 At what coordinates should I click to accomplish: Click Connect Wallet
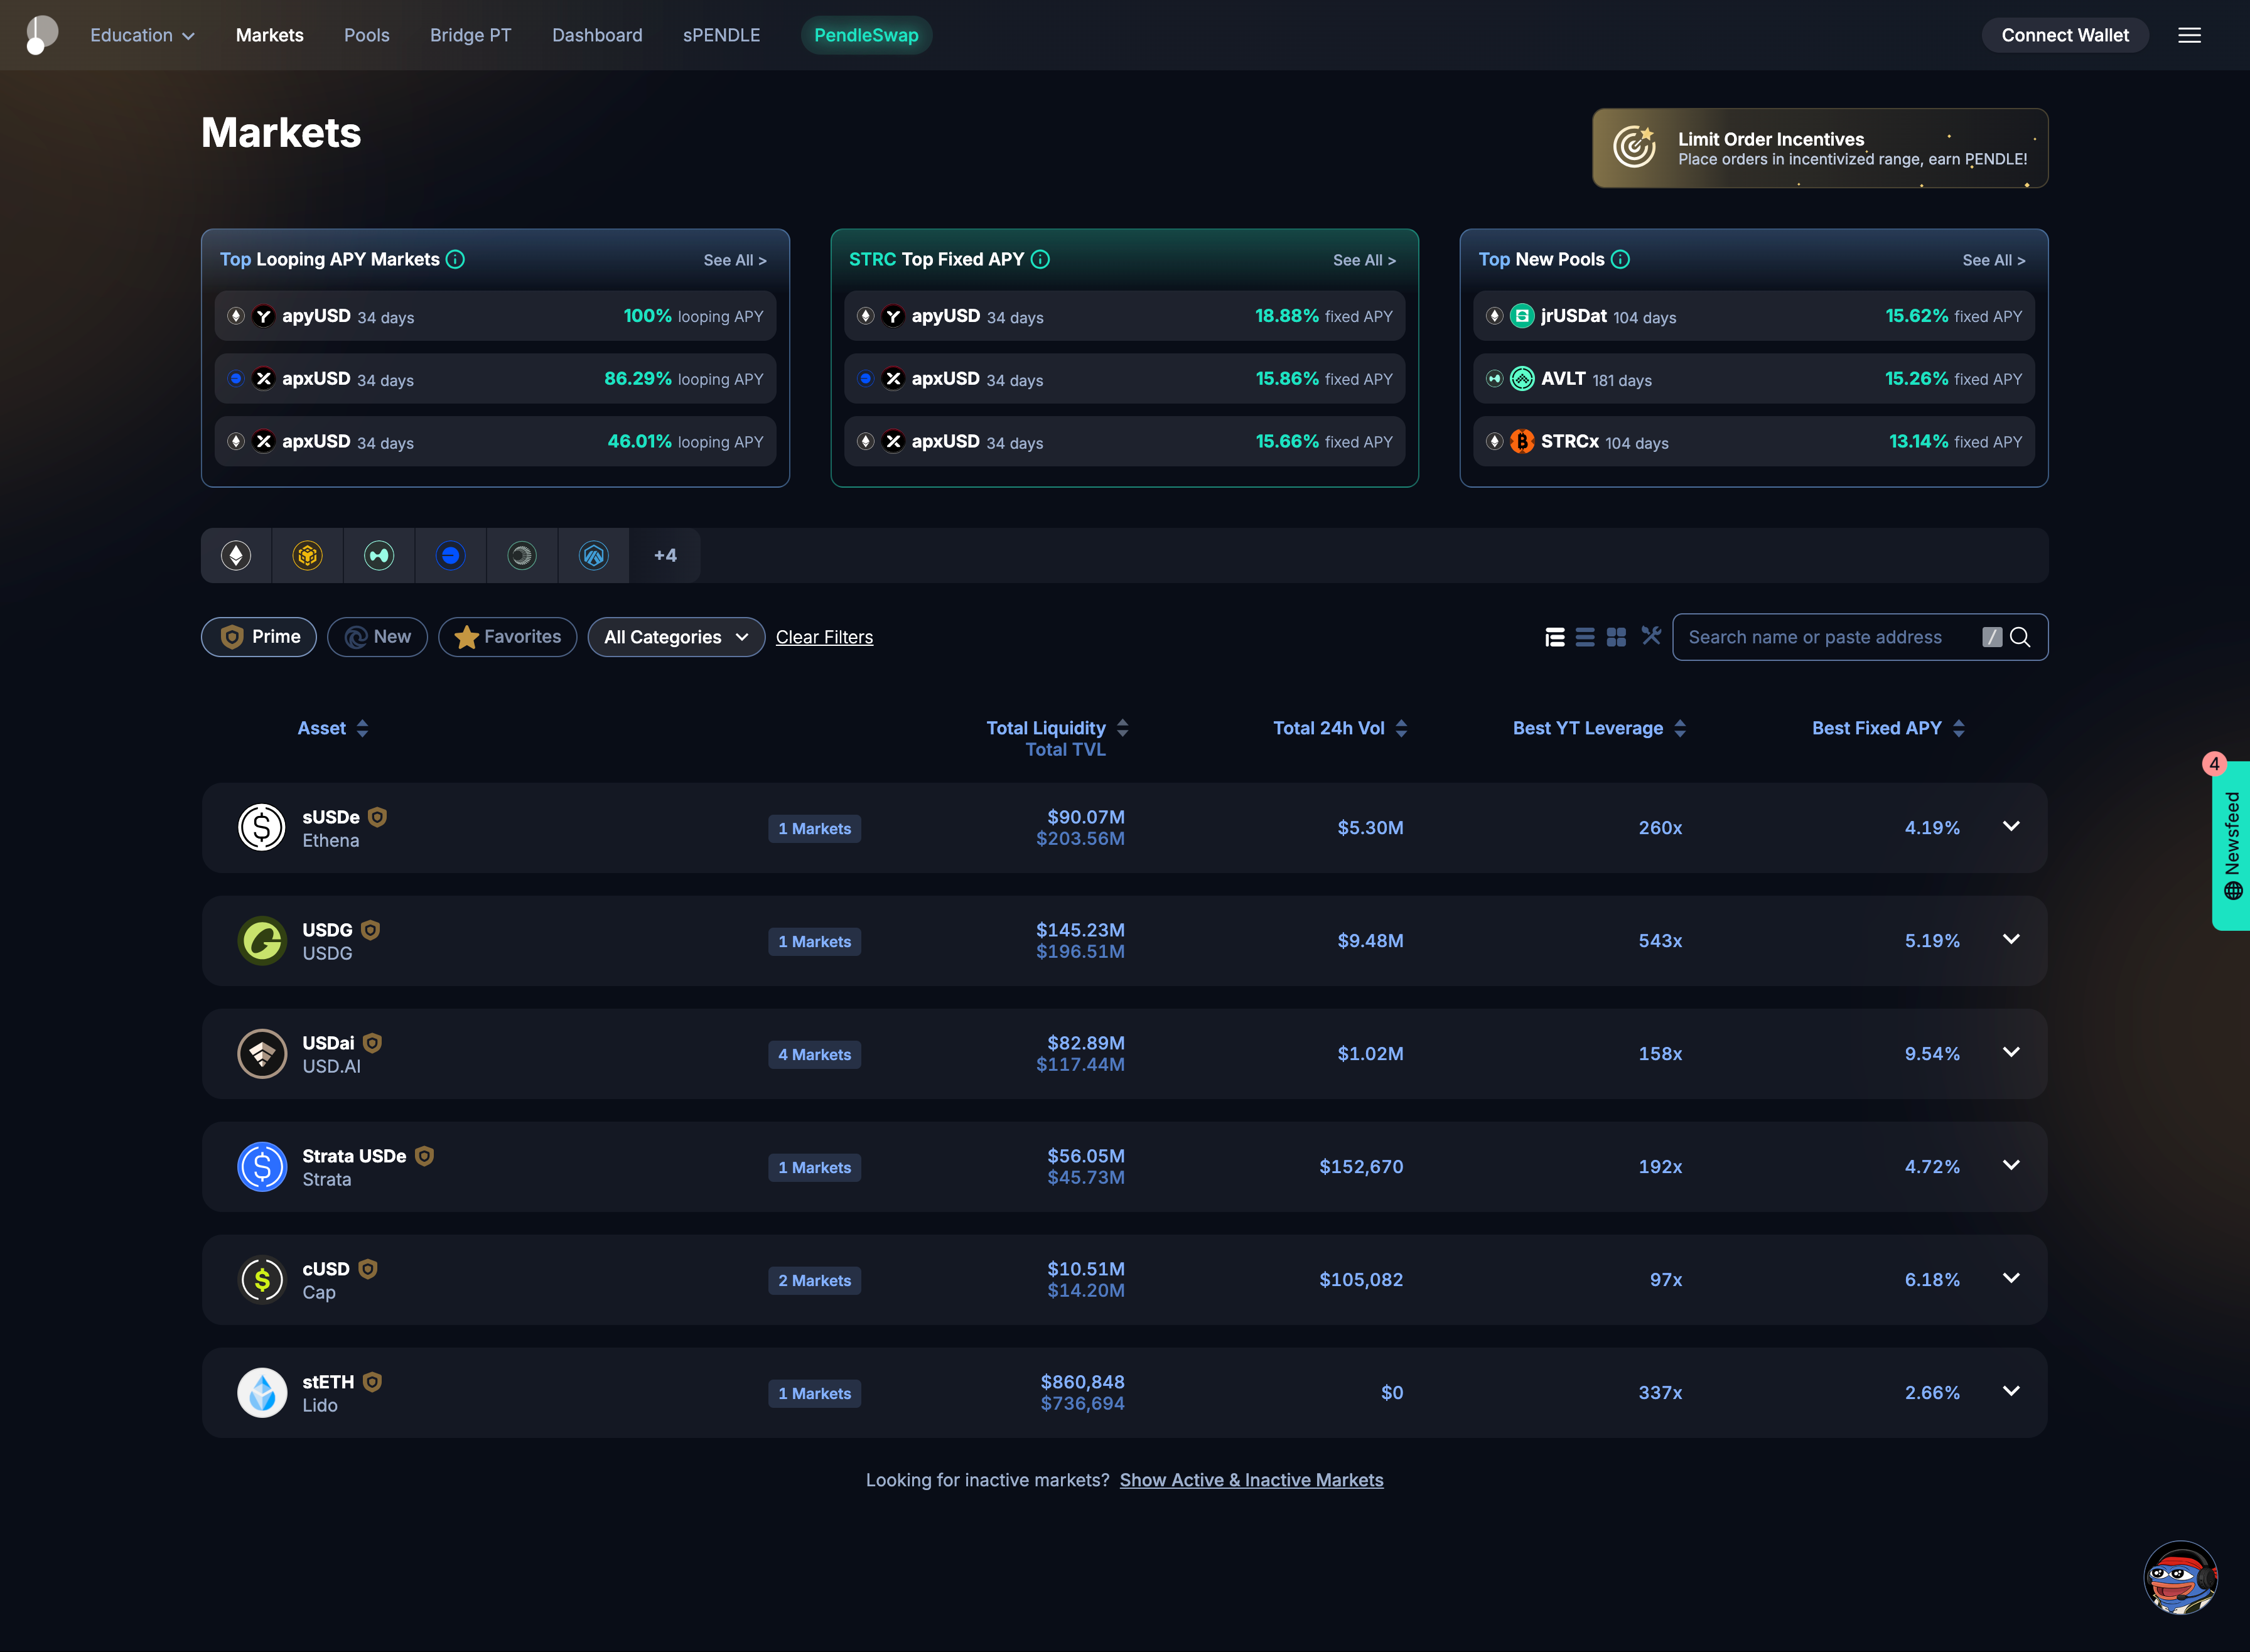click(2065, 35)
